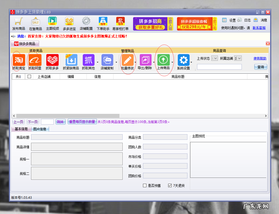The height and width of the screenshot is (214, 279).
Task: Uncheck the 7天退货 return option
Action: (x=170, y=185)
